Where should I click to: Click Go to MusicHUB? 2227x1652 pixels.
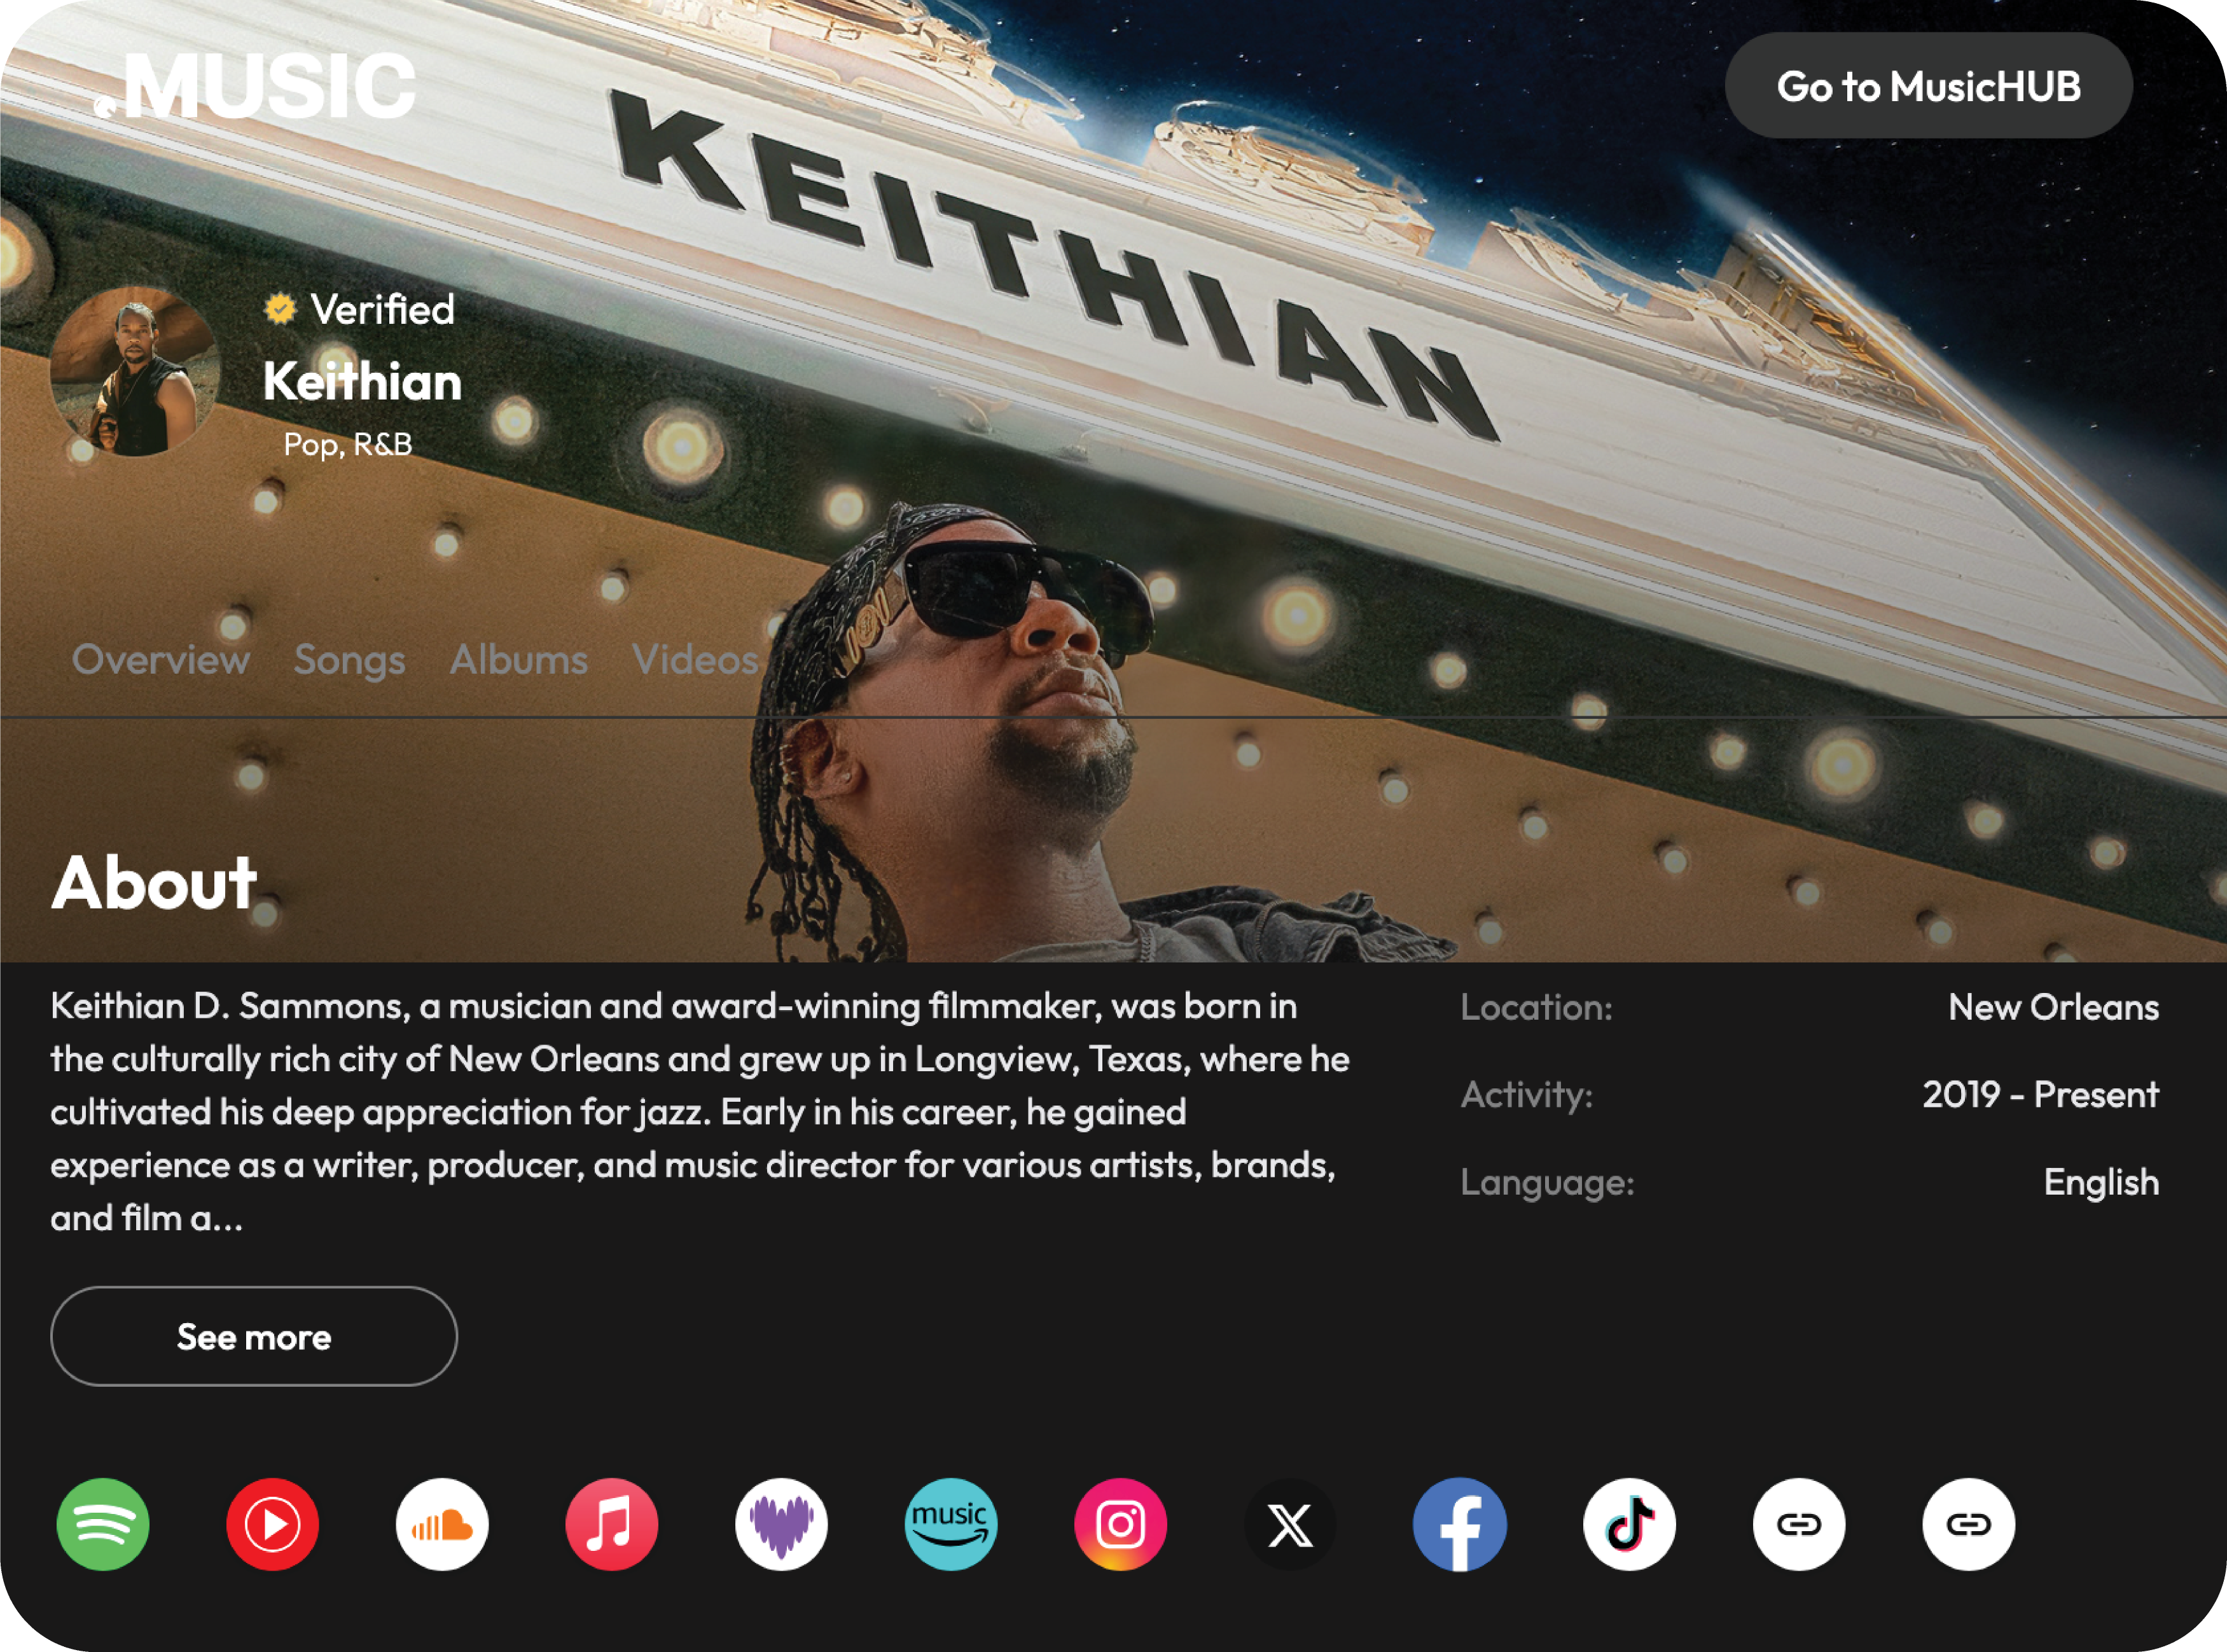[1928, 86]
